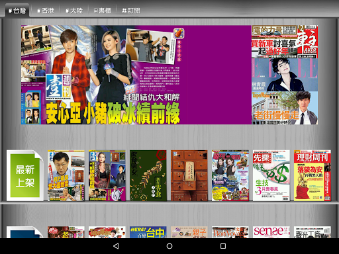Open the brown wooden drawers book cover

tap(189, 175)
